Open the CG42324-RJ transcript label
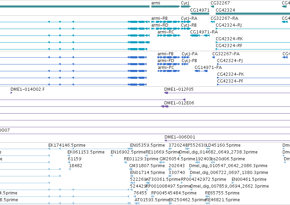 [x=229, y=25]
